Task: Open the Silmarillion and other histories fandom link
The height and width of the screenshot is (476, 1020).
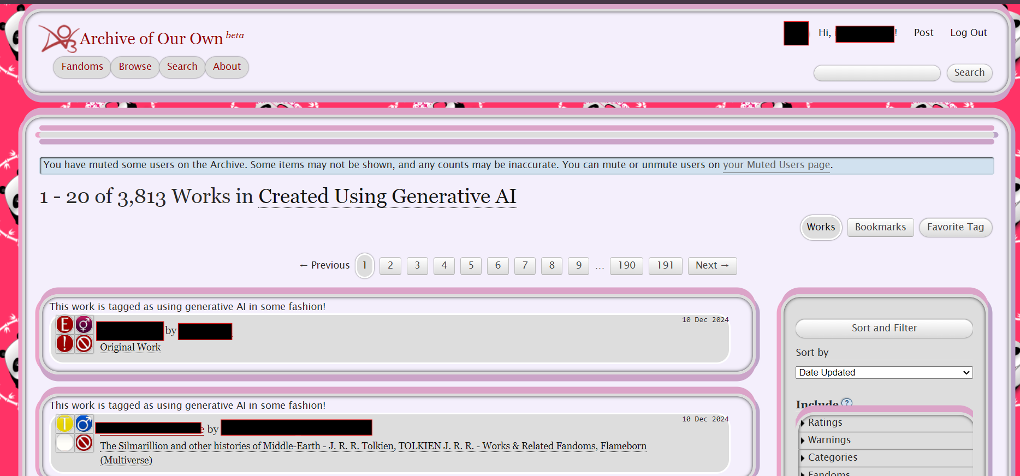Action: point(247,446)
